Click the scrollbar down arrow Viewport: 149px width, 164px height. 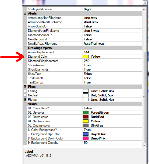point(144,145)
